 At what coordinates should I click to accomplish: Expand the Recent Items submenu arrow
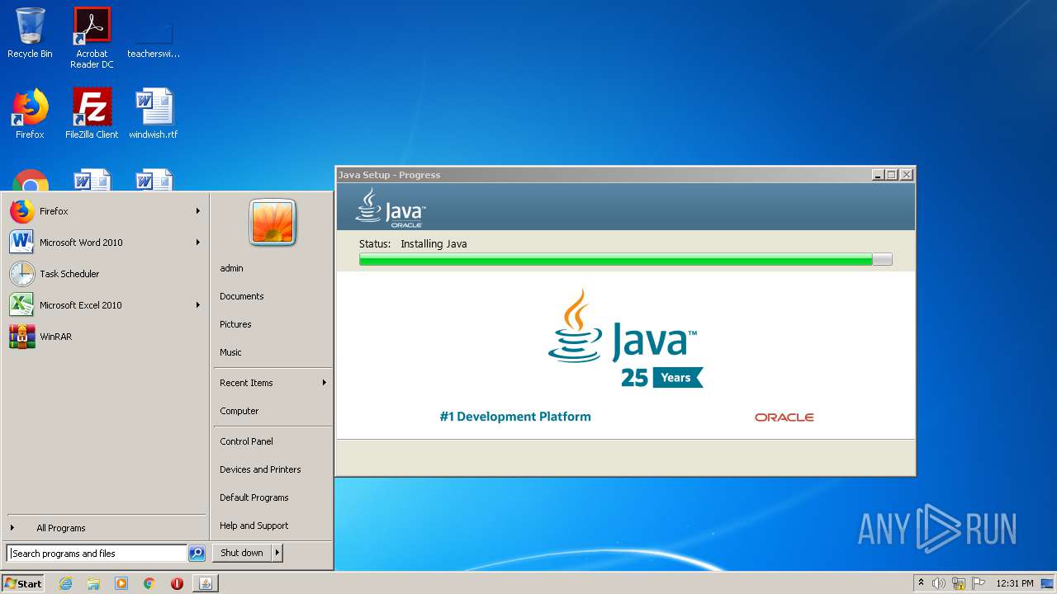[325, 383]
